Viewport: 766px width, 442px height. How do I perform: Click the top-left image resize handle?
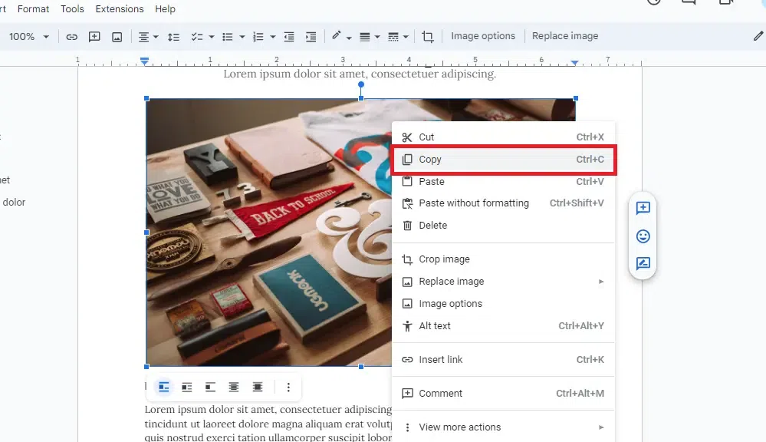tap(146, 99)
